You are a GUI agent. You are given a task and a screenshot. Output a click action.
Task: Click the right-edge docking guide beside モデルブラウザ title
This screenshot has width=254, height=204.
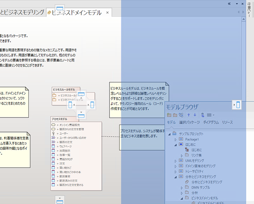point(237,105)
